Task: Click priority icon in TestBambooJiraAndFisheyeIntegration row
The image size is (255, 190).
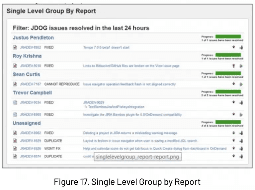Action: (233, 102)
